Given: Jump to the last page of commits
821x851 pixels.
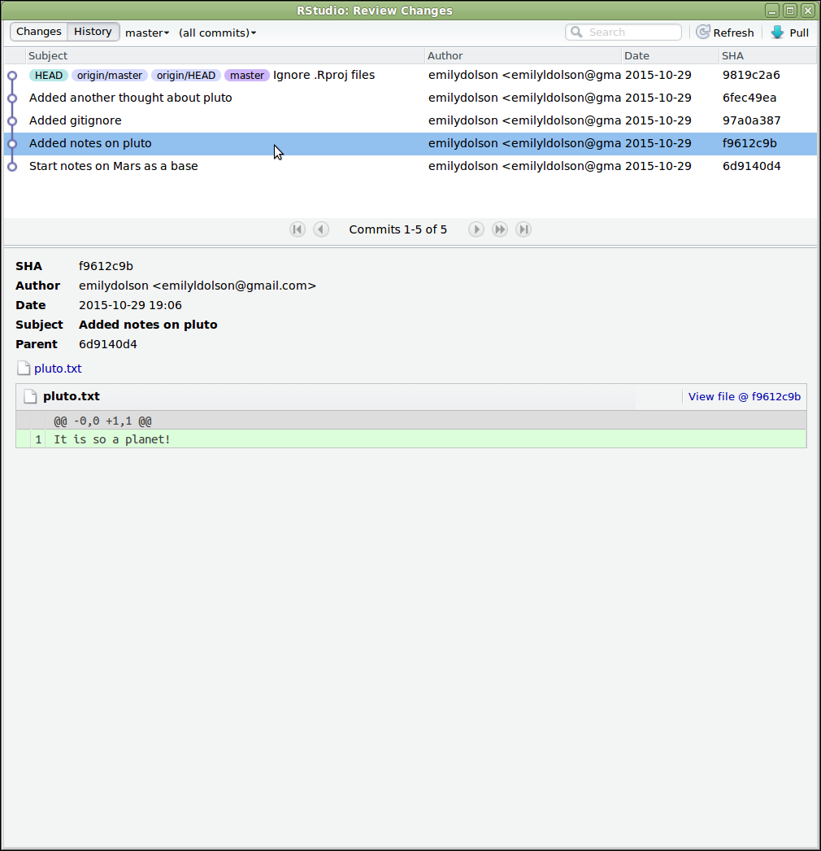Looking at the screenshot, I should (x=523, y=229).
